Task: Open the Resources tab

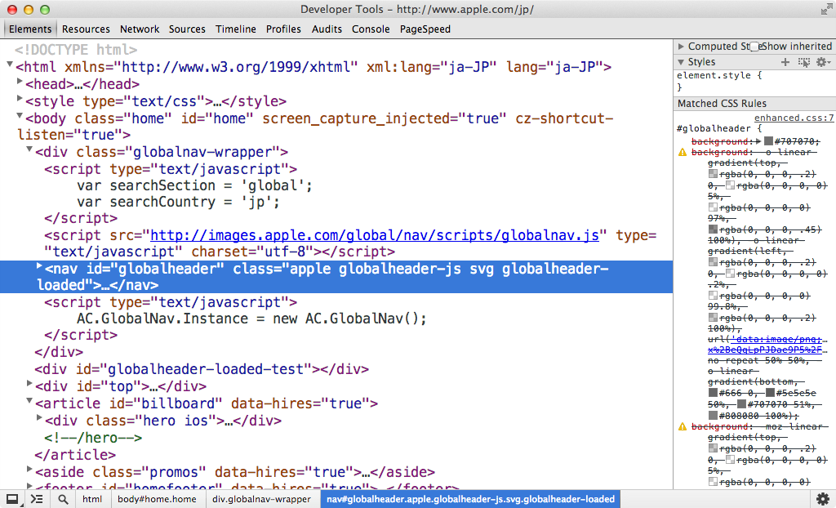Action: click(x=86, y=29)
